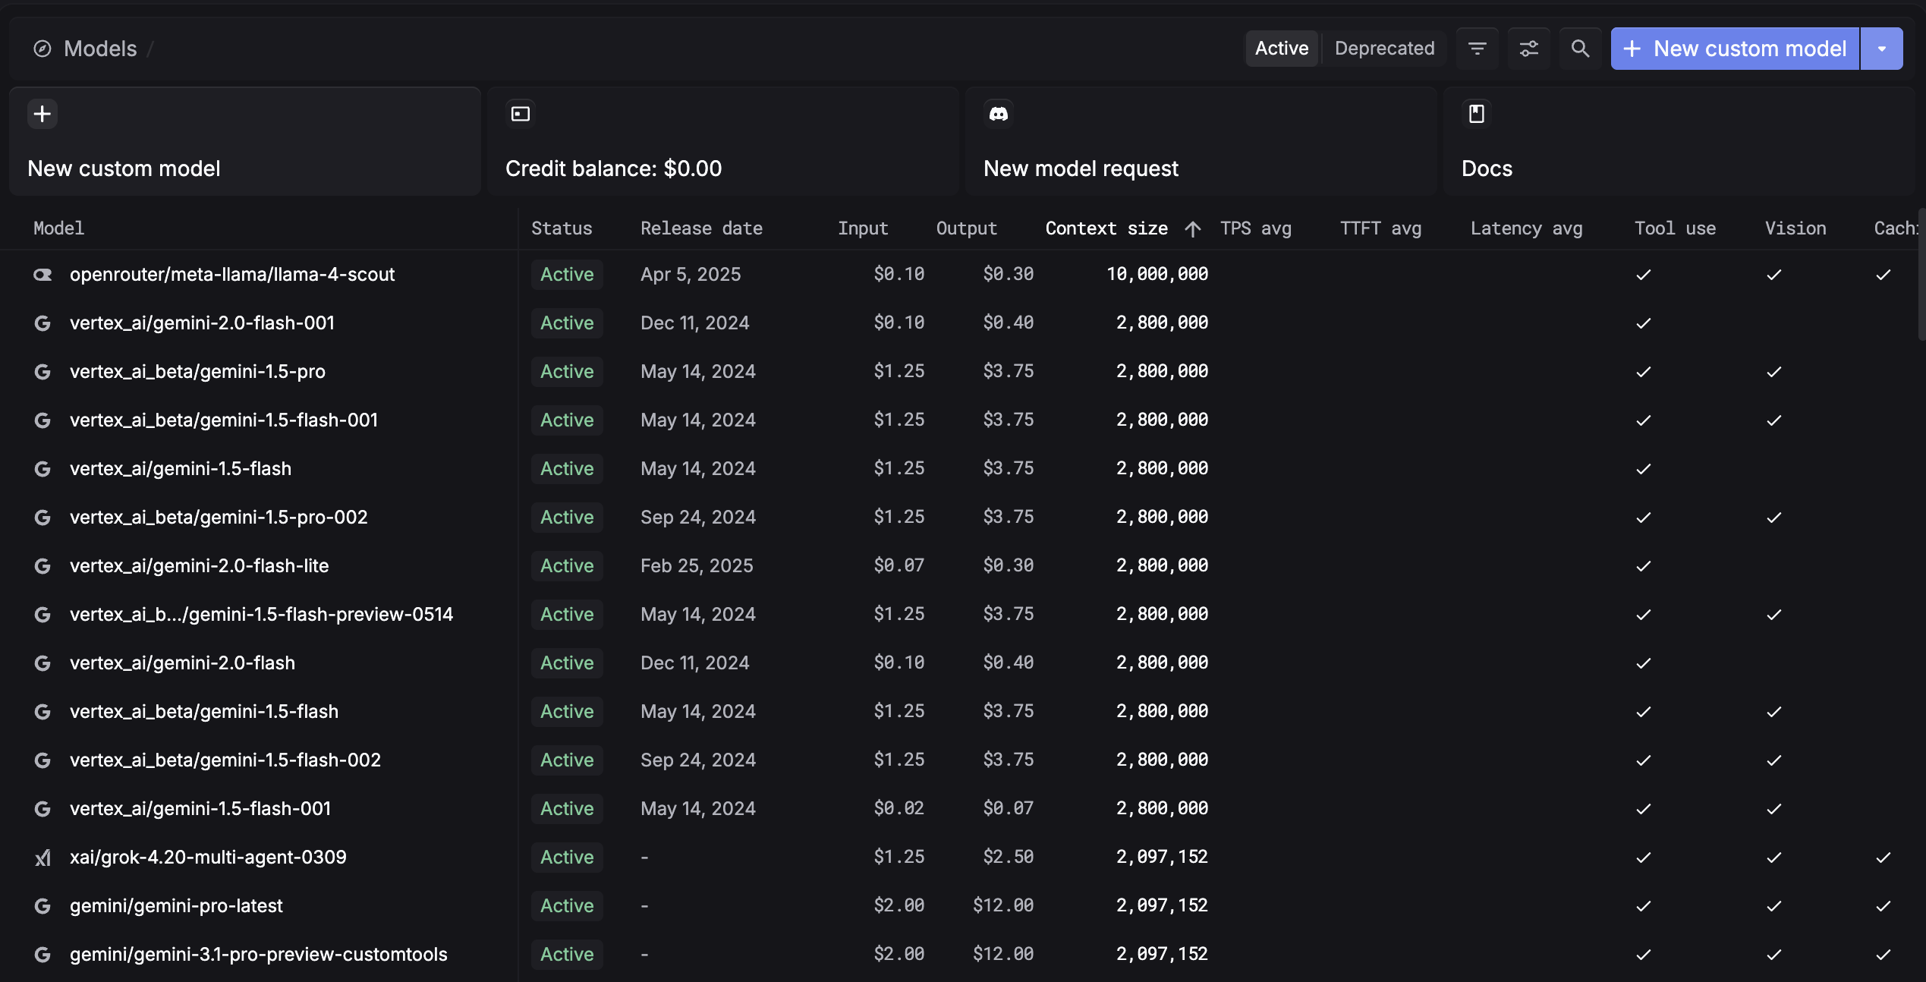
Task: Click Google icon beside gemini-3.1-pro-preview-customtools
Action: tap(42, 955)
